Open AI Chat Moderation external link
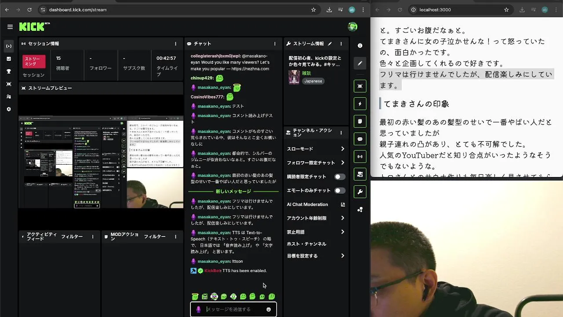The height and width of the screenshot is (317, 563). point(343,204)
